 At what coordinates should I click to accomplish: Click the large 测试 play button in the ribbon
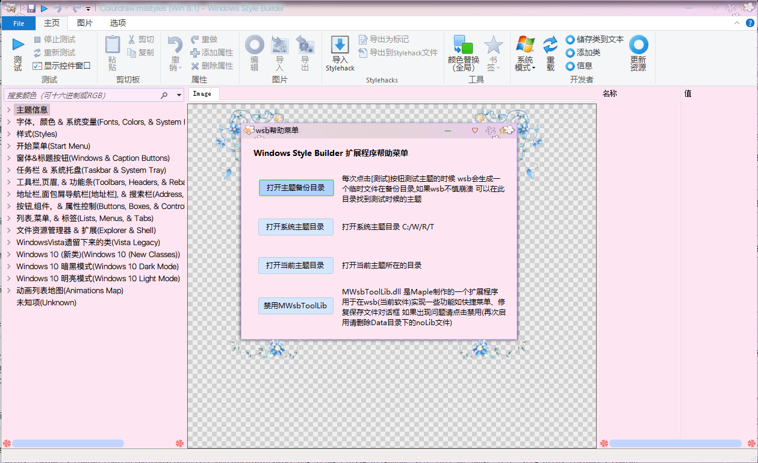pyautogui.click(x=18, y=54)
